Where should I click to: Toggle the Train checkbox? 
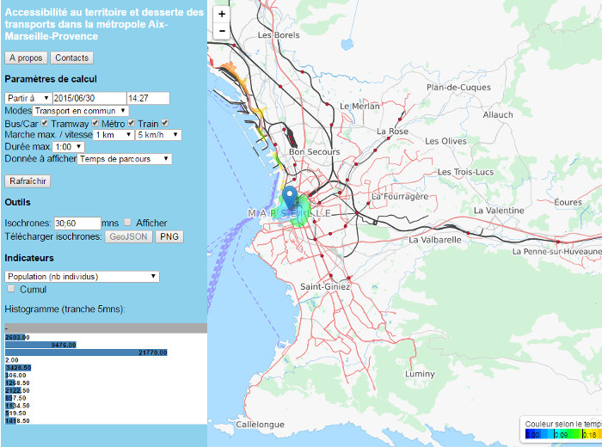(165, 123)
